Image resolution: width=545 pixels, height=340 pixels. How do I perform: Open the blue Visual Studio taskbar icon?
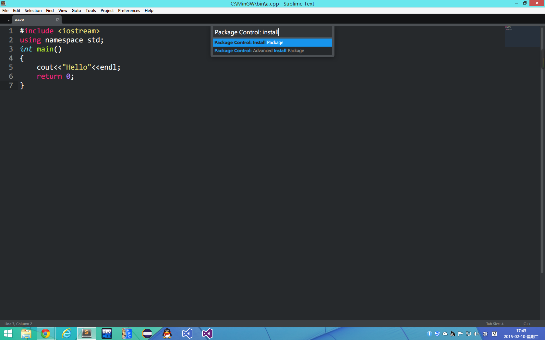pyautogui.click(x=187, y=334)
